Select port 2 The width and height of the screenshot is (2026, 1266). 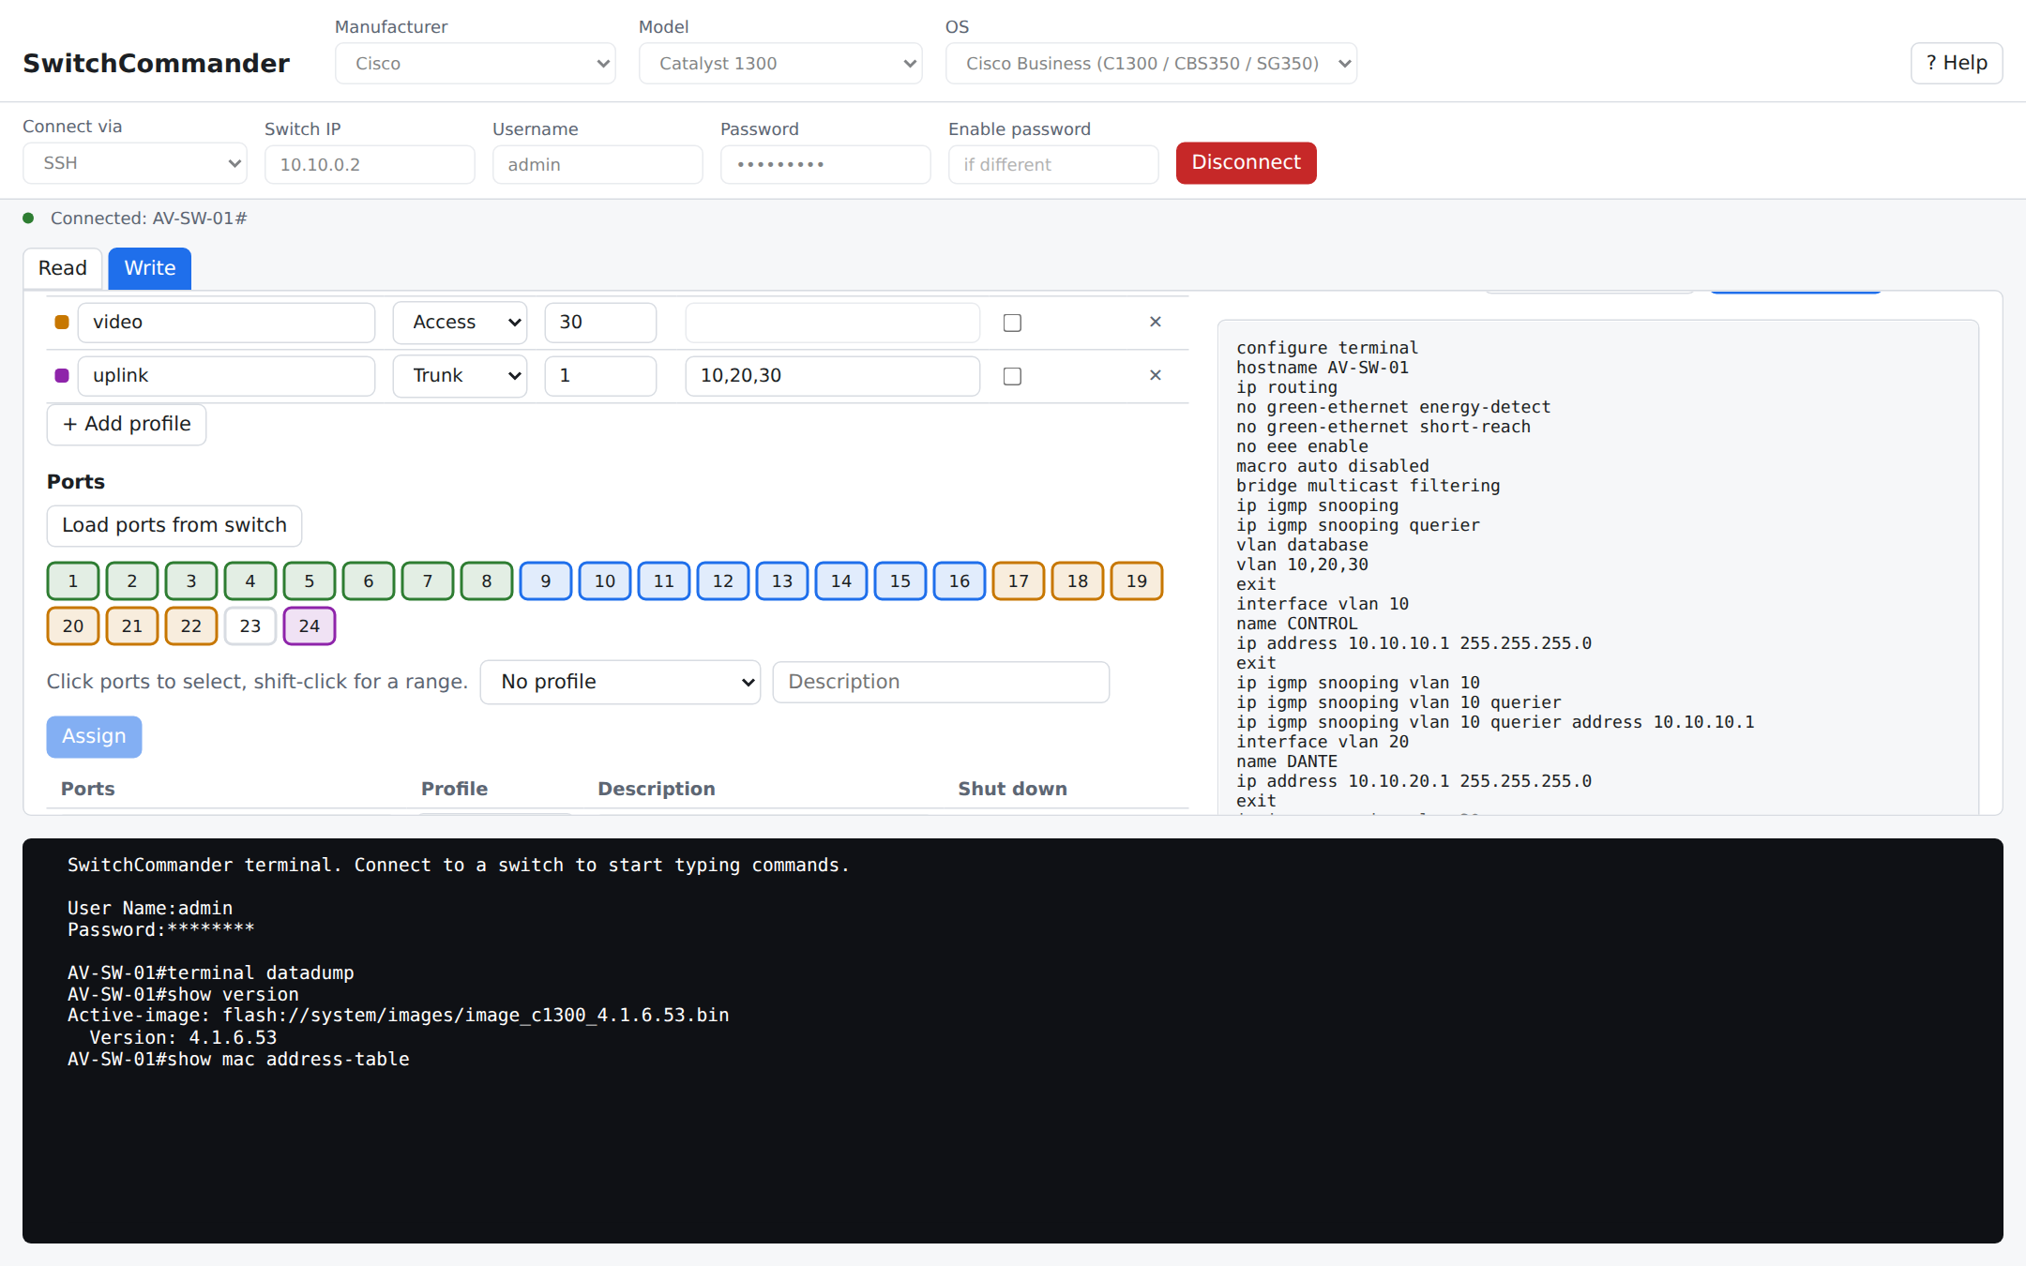[x=132, y=581]
